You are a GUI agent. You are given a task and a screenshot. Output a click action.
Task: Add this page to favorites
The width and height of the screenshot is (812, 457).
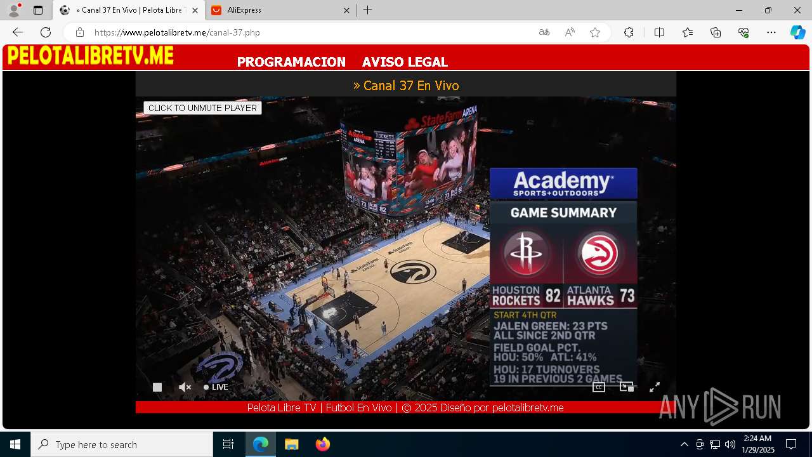tap(595, 32)
